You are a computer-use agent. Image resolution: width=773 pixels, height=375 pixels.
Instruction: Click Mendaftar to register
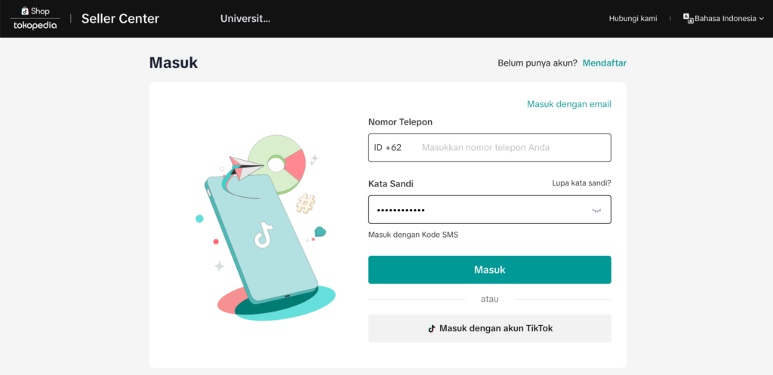coord(605,63)
